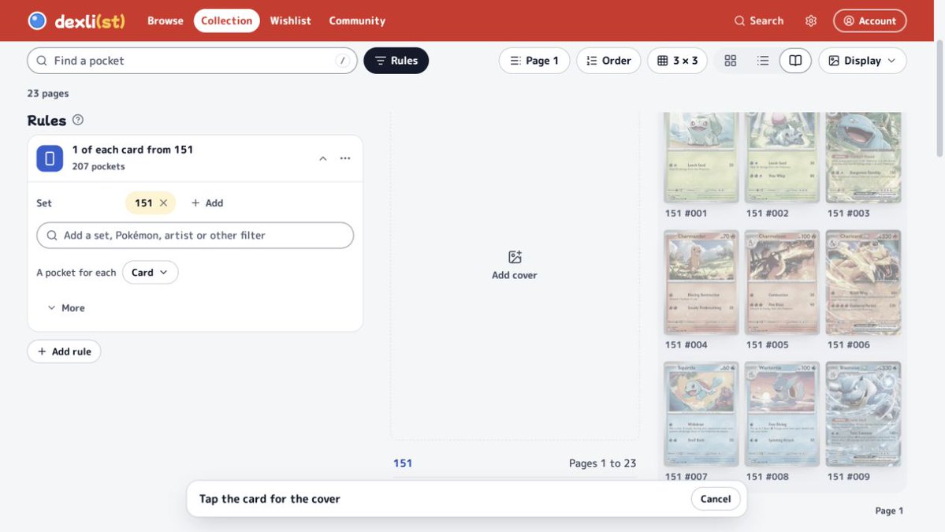Click the 'Pages 1 to 23' text
The height and width of the screenshot is (532, 945).
tap(602, 463)
